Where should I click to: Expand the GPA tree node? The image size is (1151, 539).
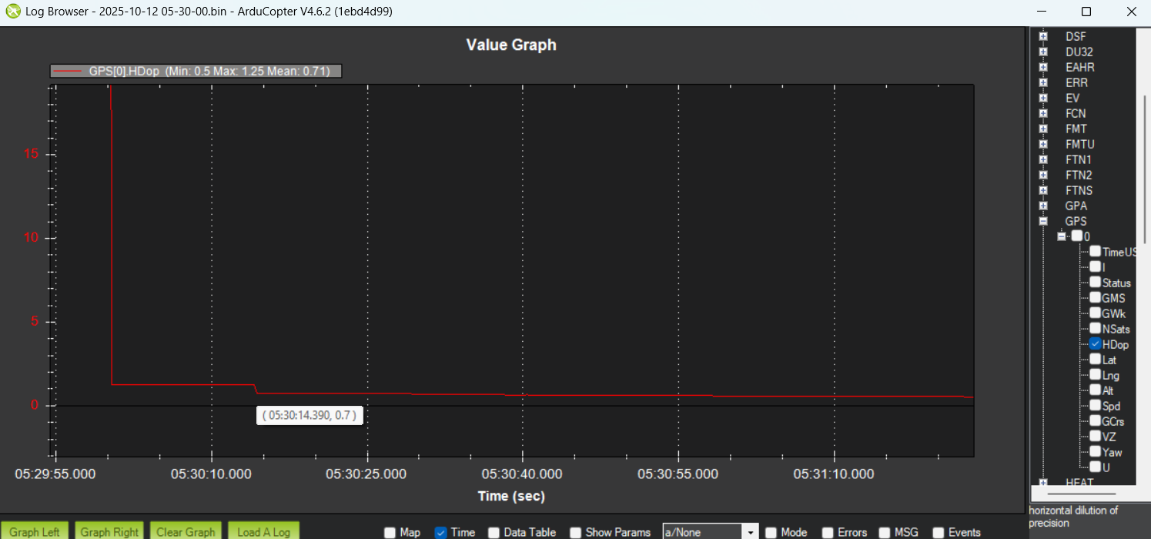pyautogui.click(x=1043, y=206)
